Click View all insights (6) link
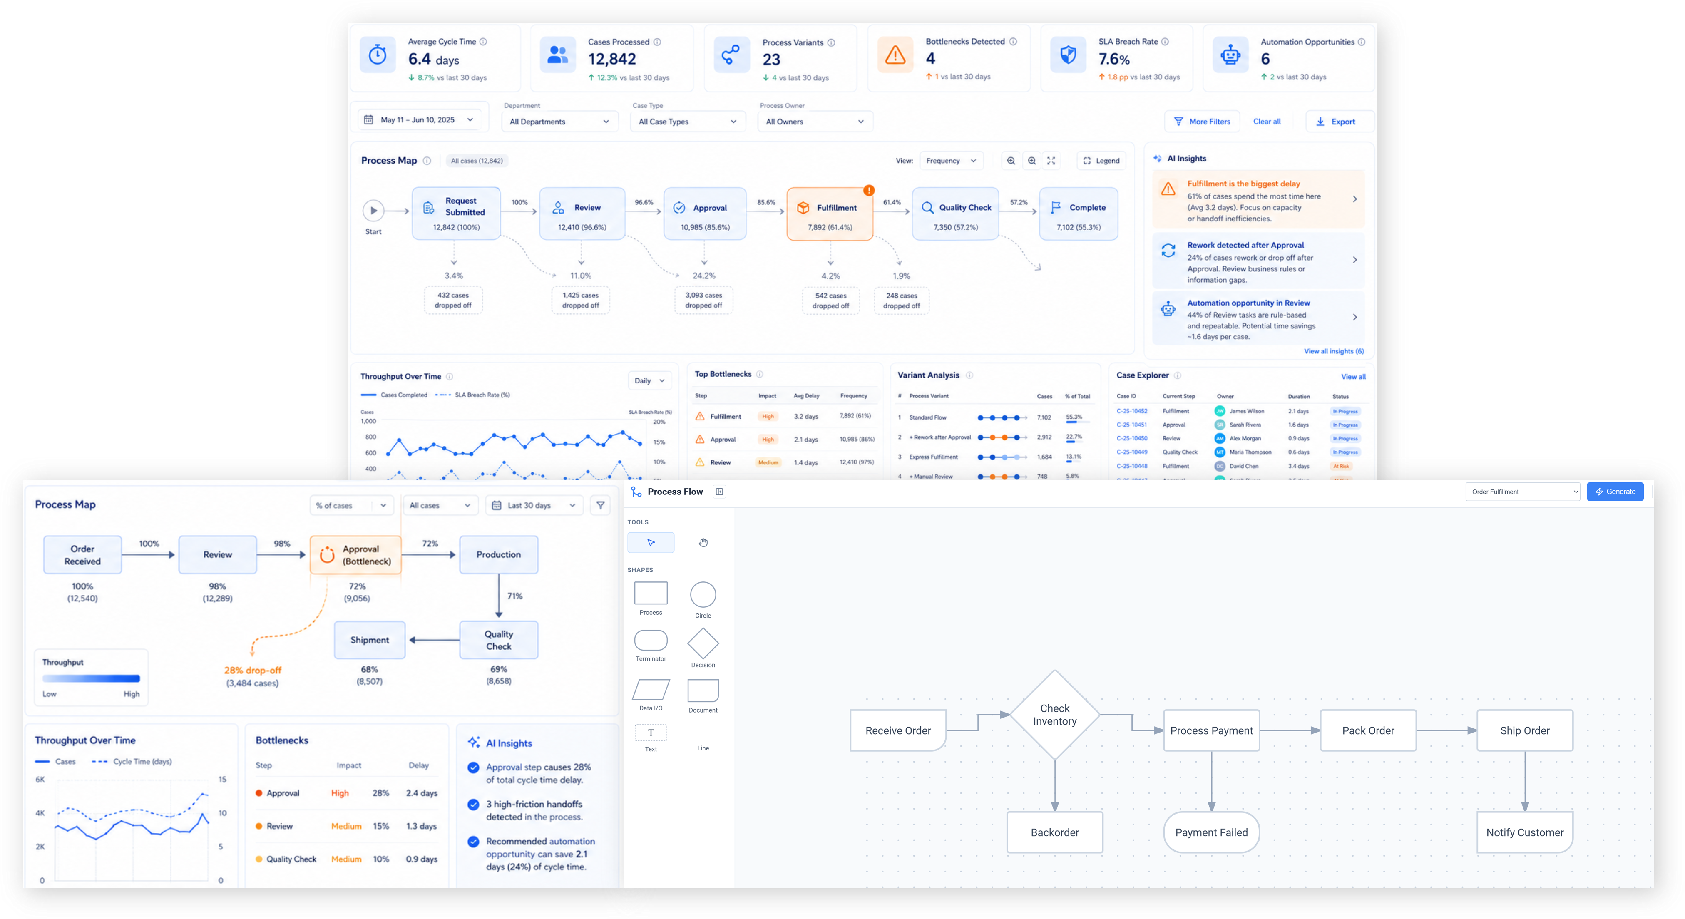This screenshot has height=919, width=1685. pyautogui.click(x=1334, y=351)
